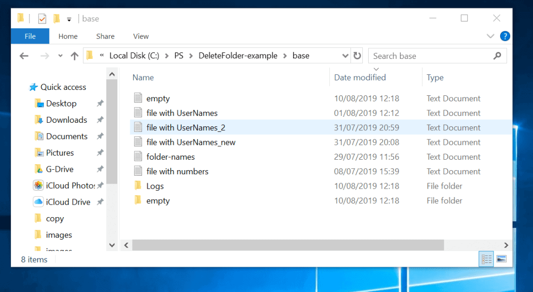Click the pin icon beside Downloads
Image resolution: width=533 pixels, height=292 pixels.
(x=100, y=119)
